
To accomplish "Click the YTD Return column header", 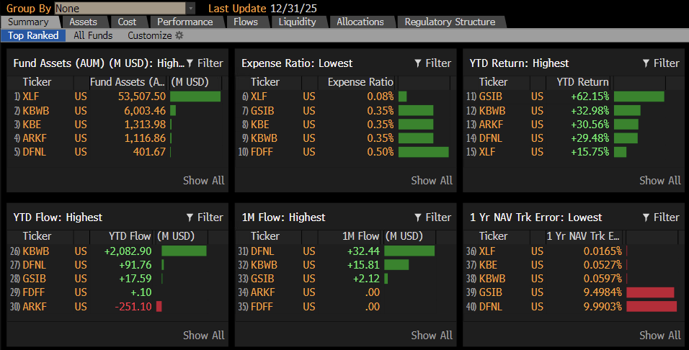I will (582, 82).
